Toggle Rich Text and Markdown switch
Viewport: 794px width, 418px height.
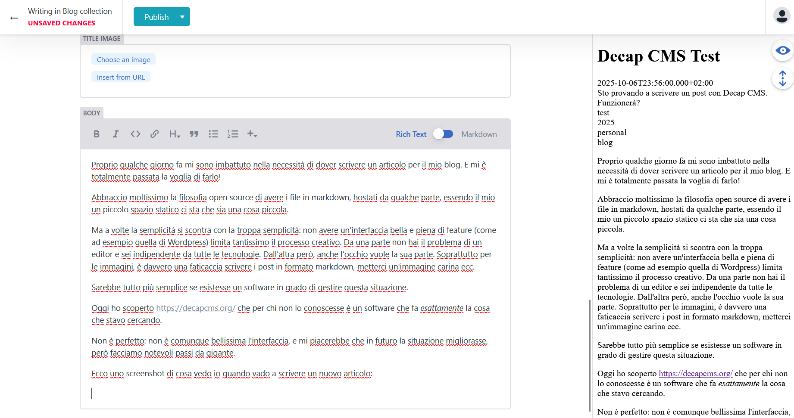[444, 134]
